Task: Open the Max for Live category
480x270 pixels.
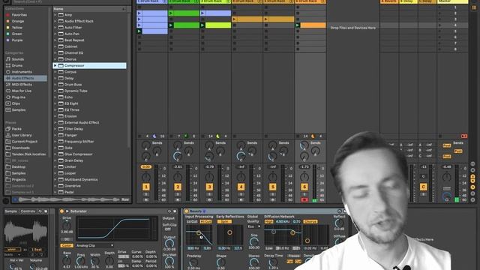Action: tap(22, 91)
